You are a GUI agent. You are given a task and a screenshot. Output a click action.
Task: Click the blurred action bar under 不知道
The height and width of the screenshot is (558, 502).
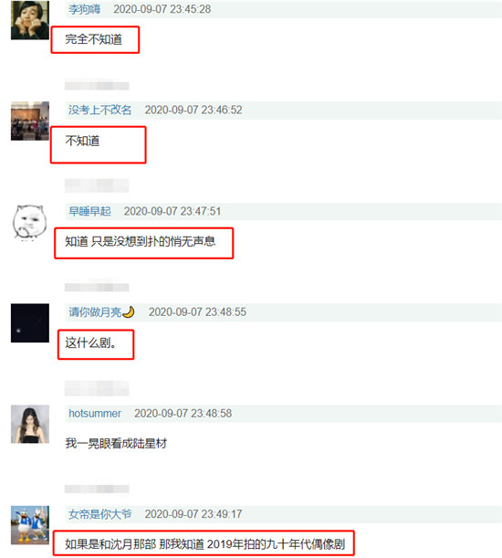(x=97, y=185)
